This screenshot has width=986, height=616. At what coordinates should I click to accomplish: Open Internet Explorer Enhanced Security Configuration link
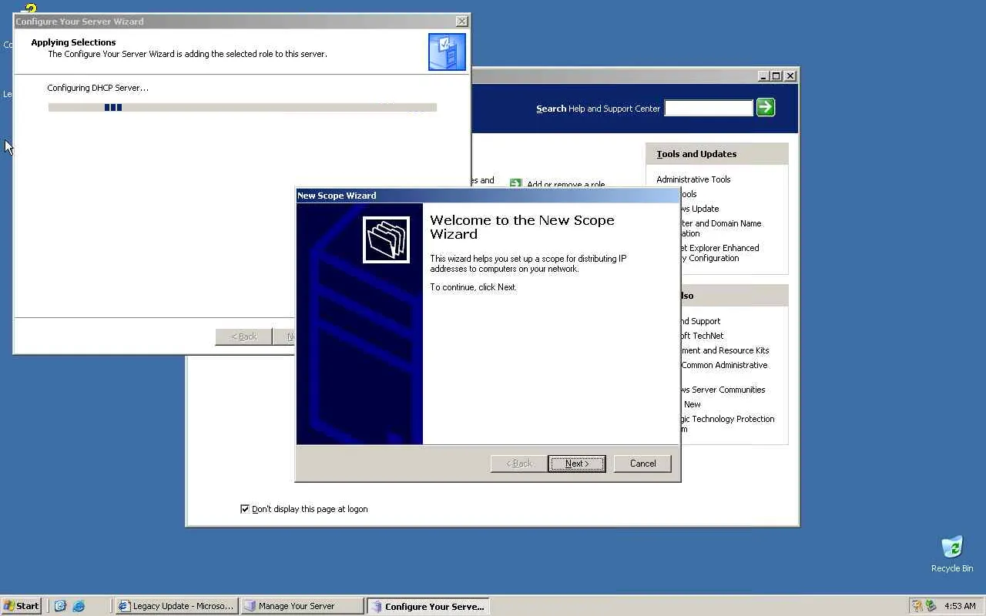pos(720,253)
